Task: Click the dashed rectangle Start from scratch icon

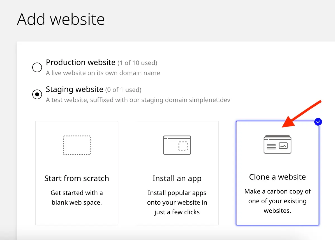Action: click(76, 145)
